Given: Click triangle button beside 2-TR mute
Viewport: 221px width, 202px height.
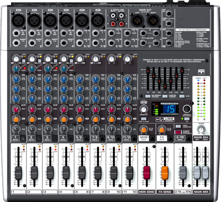Looking at the screenshot, I should click(x=189, y=138).
